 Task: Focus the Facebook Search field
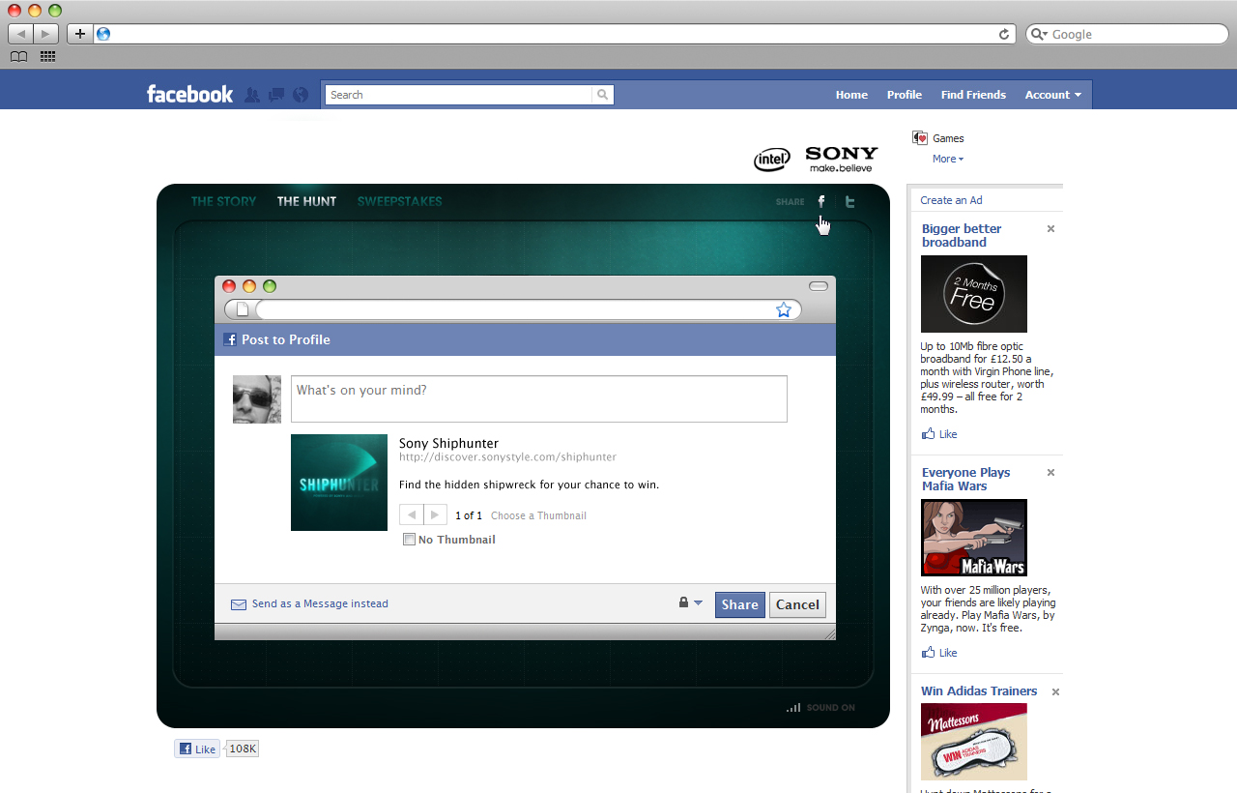[x=459, y=95]
